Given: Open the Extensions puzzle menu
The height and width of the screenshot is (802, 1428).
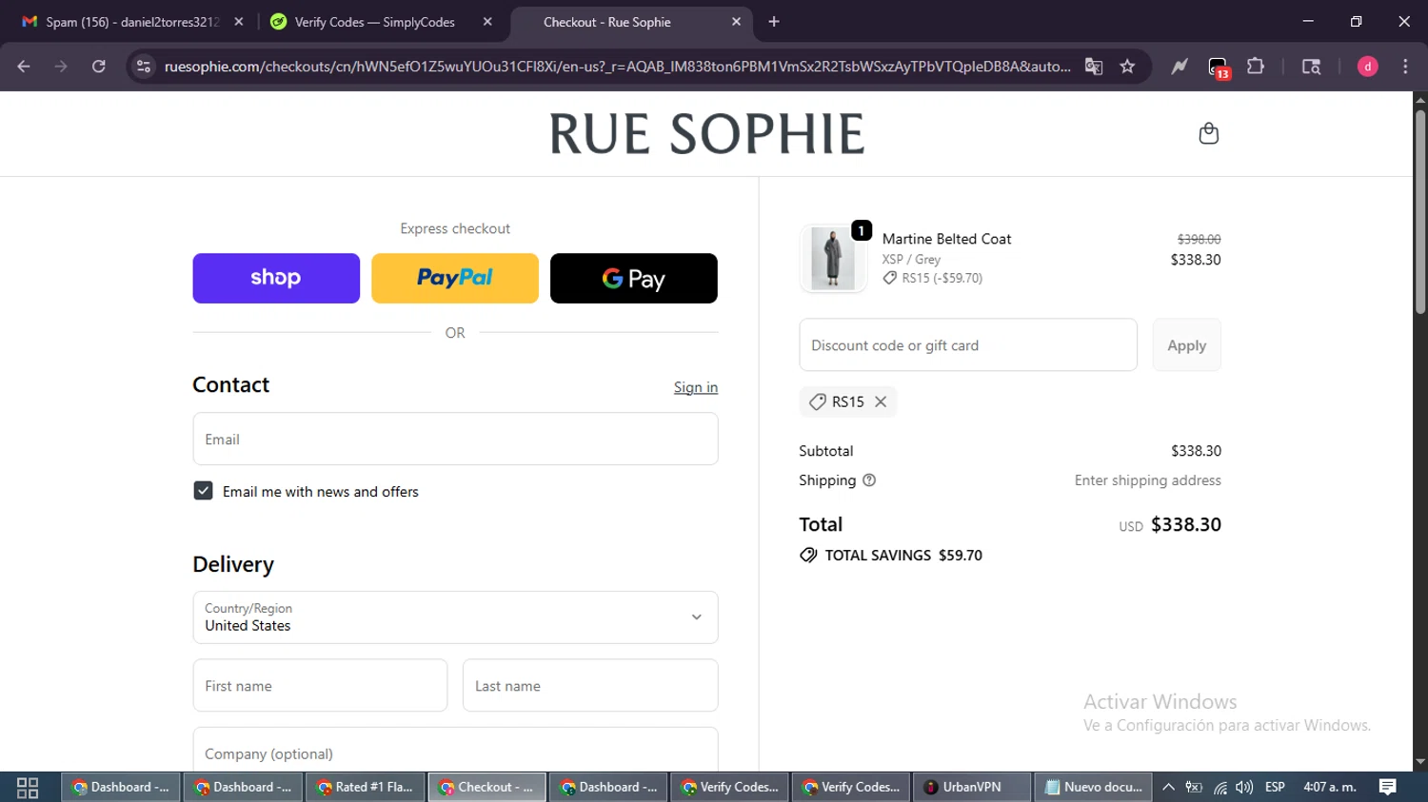Looking at the screenshot, I should click(1256, 66).
